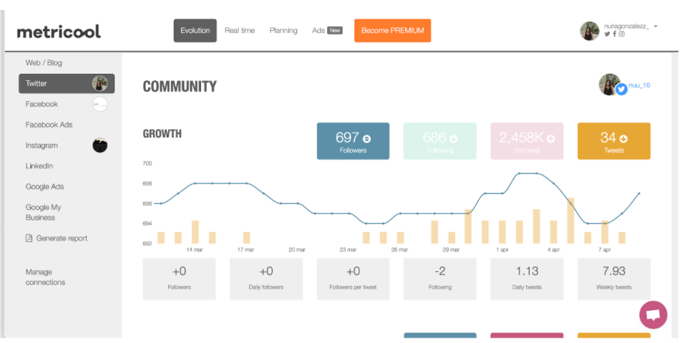Toggle the 34 Tweets series card
This screenshot has width=681, height=343.
coord(614,141)
